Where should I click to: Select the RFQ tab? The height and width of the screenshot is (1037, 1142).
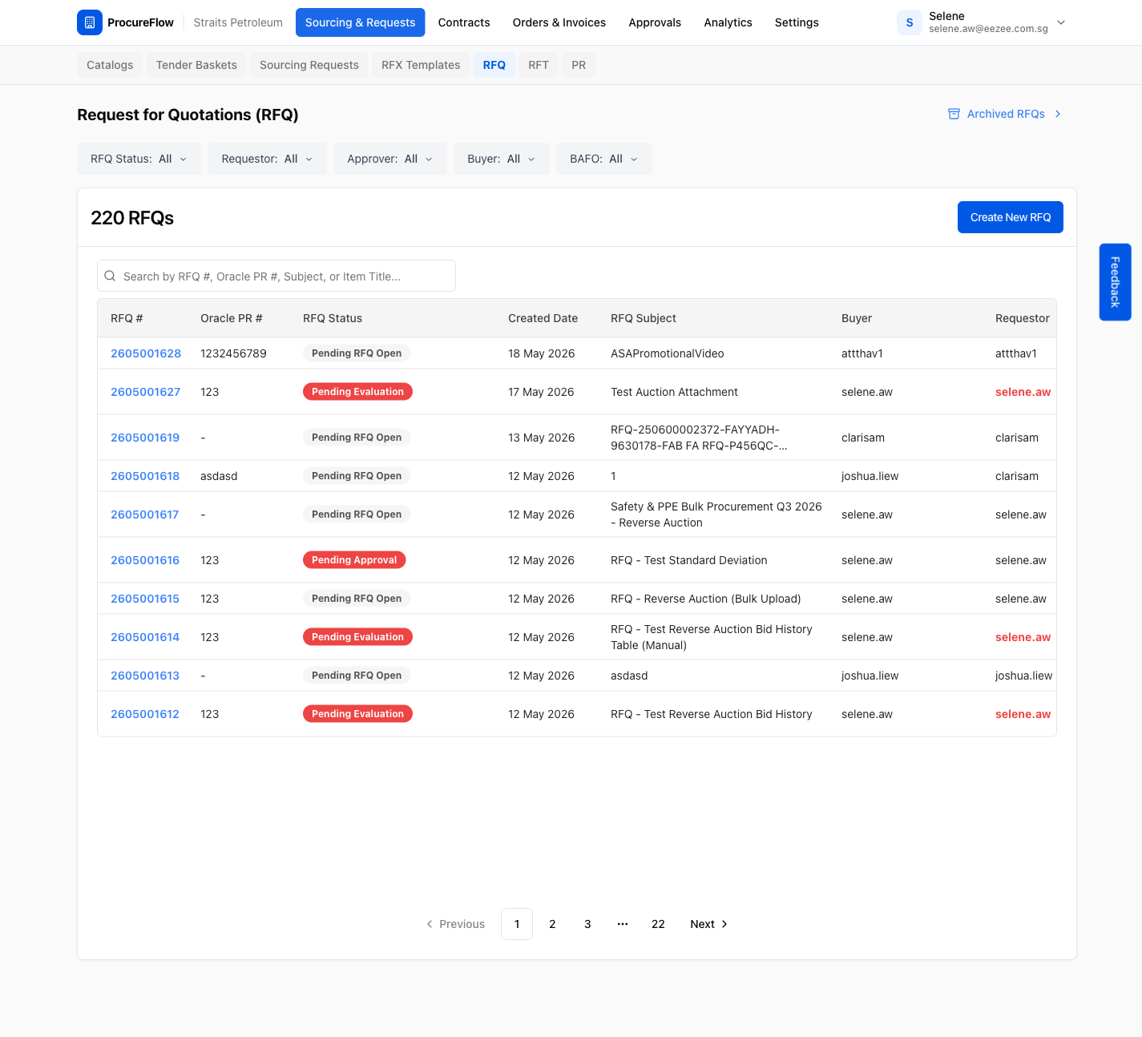(x=494, y=65)
